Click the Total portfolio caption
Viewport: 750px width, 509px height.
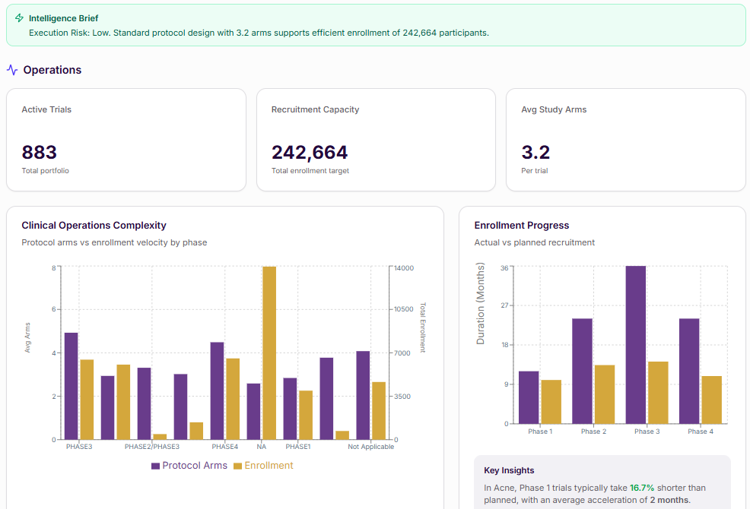pyautogui.click(x=45, y=171)
